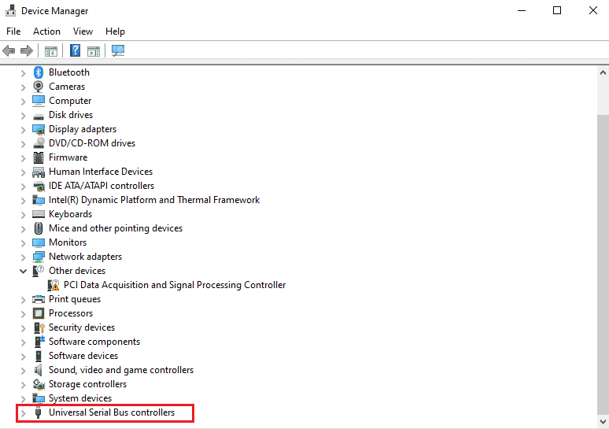Image resolution: width=609 pixels, height=429 pixels.
Task: Expand the Network adapters node
Action: click(23, 257)
